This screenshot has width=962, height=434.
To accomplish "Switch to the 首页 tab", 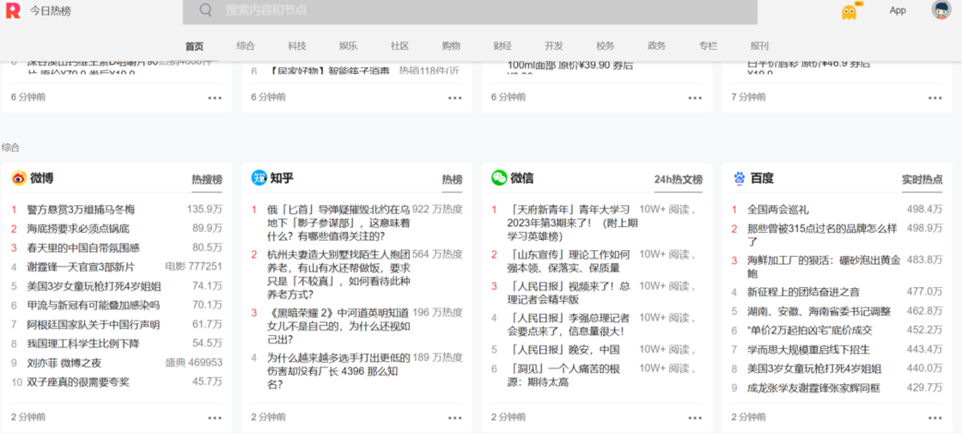I will click(x=194, y=46).
